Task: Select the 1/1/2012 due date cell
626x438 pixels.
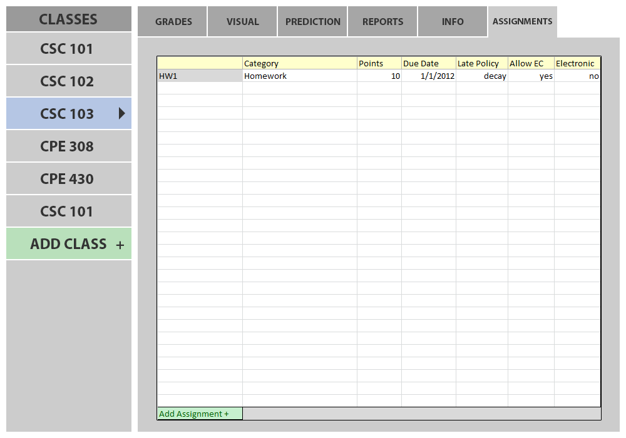Action: [x=429, y=76]
